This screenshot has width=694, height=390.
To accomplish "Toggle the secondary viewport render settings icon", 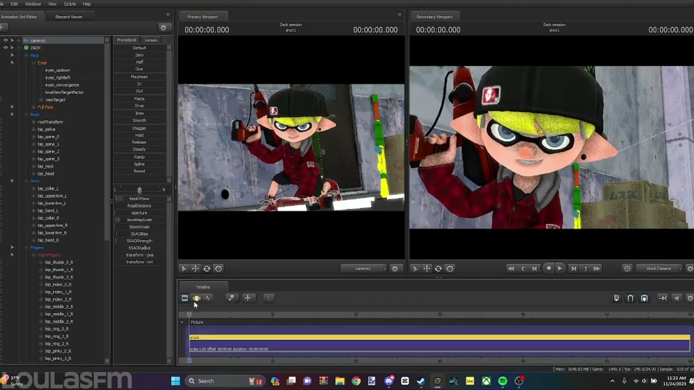I will (627, 269).
